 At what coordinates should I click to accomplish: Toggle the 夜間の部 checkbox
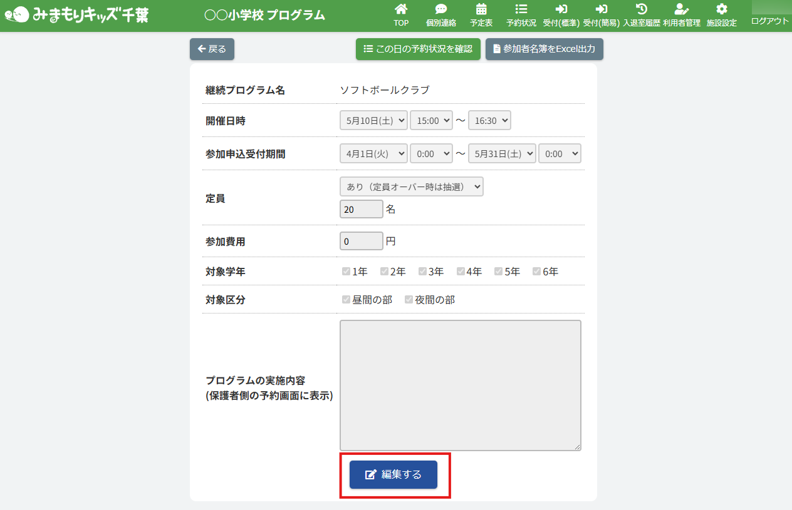tap(409, 300)
